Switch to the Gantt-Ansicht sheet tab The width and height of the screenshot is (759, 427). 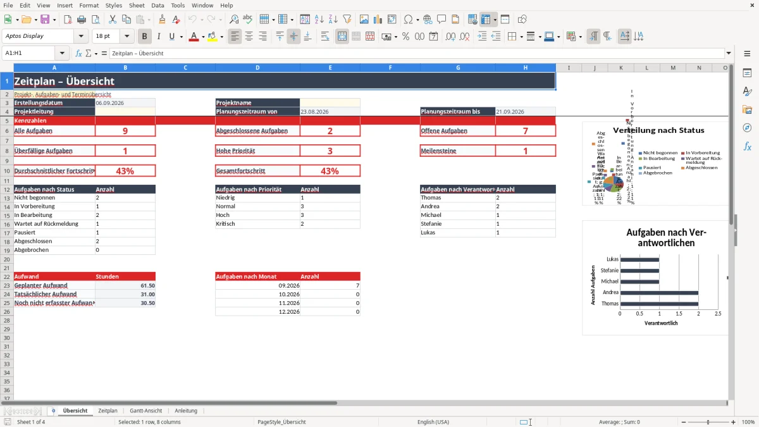(x=146, y=411)
